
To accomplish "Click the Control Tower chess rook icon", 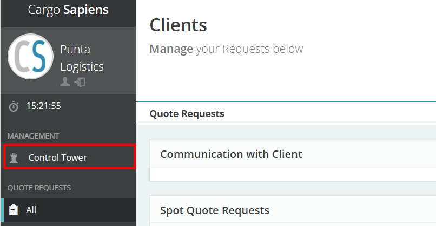I will pos(14,158).
